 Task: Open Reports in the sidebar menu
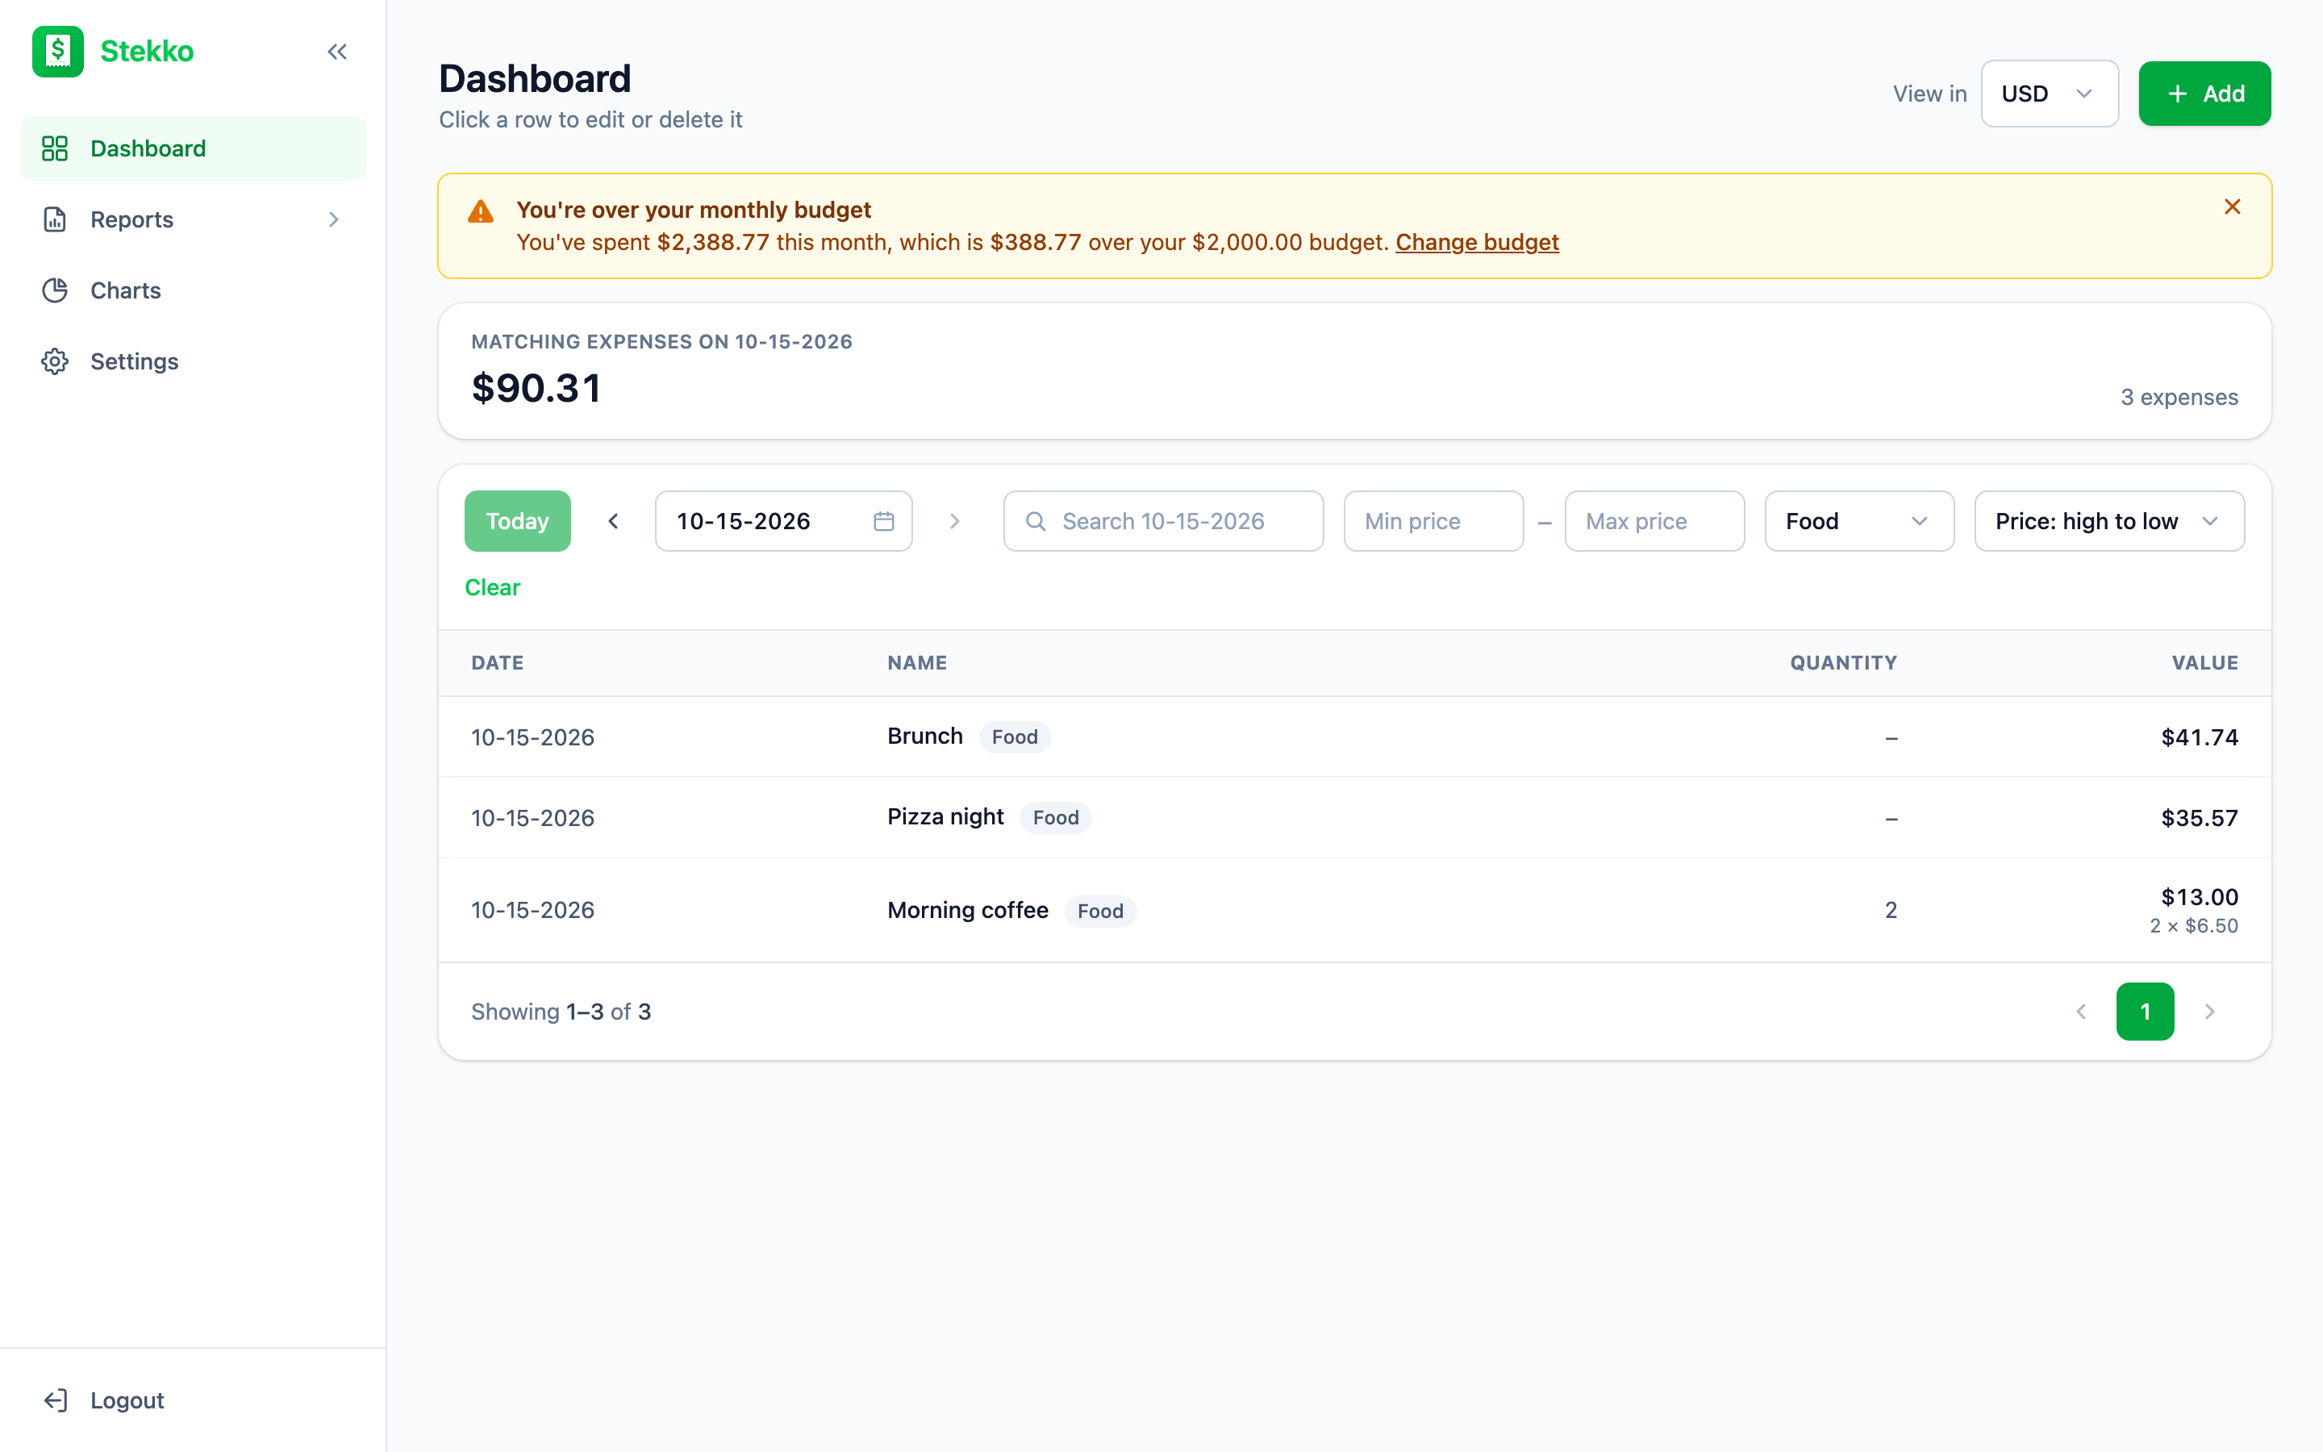pyautogui.click(x=192, y=219)
